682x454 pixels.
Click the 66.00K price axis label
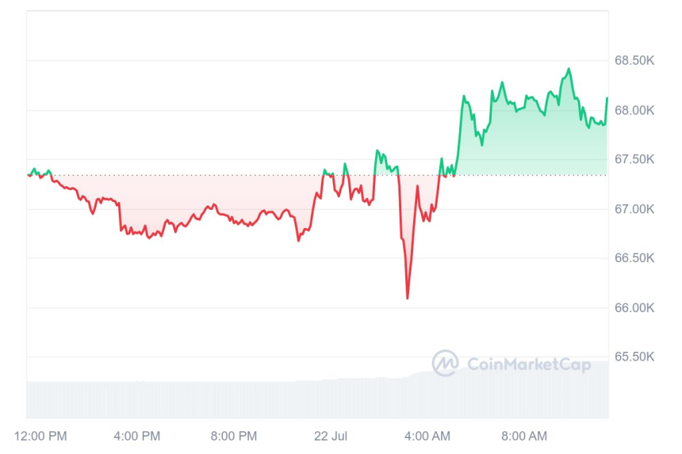tap(634, 308)
